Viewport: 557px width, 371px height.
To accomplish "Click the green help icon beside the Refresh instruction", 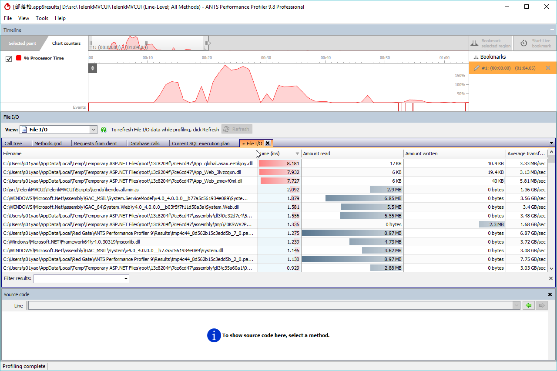I will click(x=104, y=129).
